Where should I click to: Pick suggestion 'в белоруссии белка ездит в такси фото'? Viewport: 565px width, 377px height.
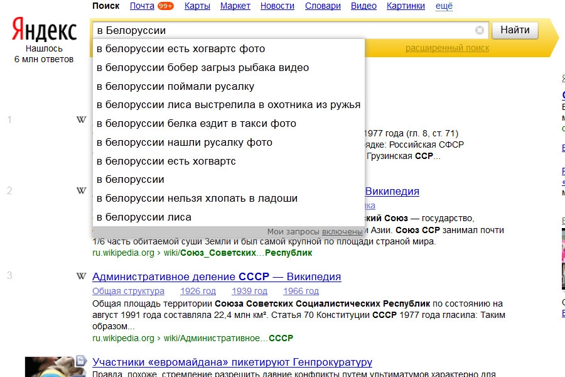[x=196, y=123]
